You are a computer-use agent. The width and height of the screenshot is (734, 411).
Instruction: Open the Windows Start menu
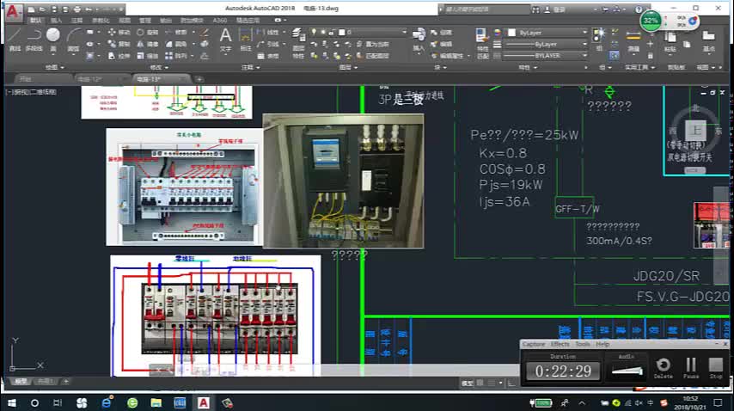pos(12,402)
